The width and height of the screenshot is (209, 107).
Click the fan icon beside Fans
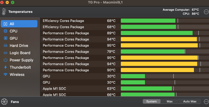(x=4, y=102)
